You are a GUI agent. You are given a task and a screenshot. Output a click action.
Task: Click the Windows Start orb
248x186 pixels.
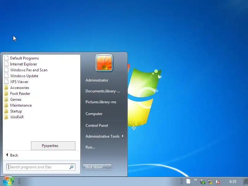(x=8, y=181)
